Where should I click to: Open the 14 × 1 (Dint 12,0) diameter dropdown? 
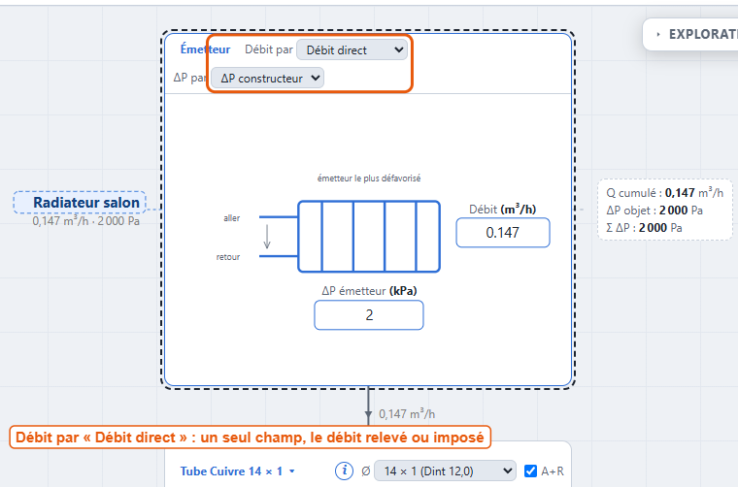445,471
